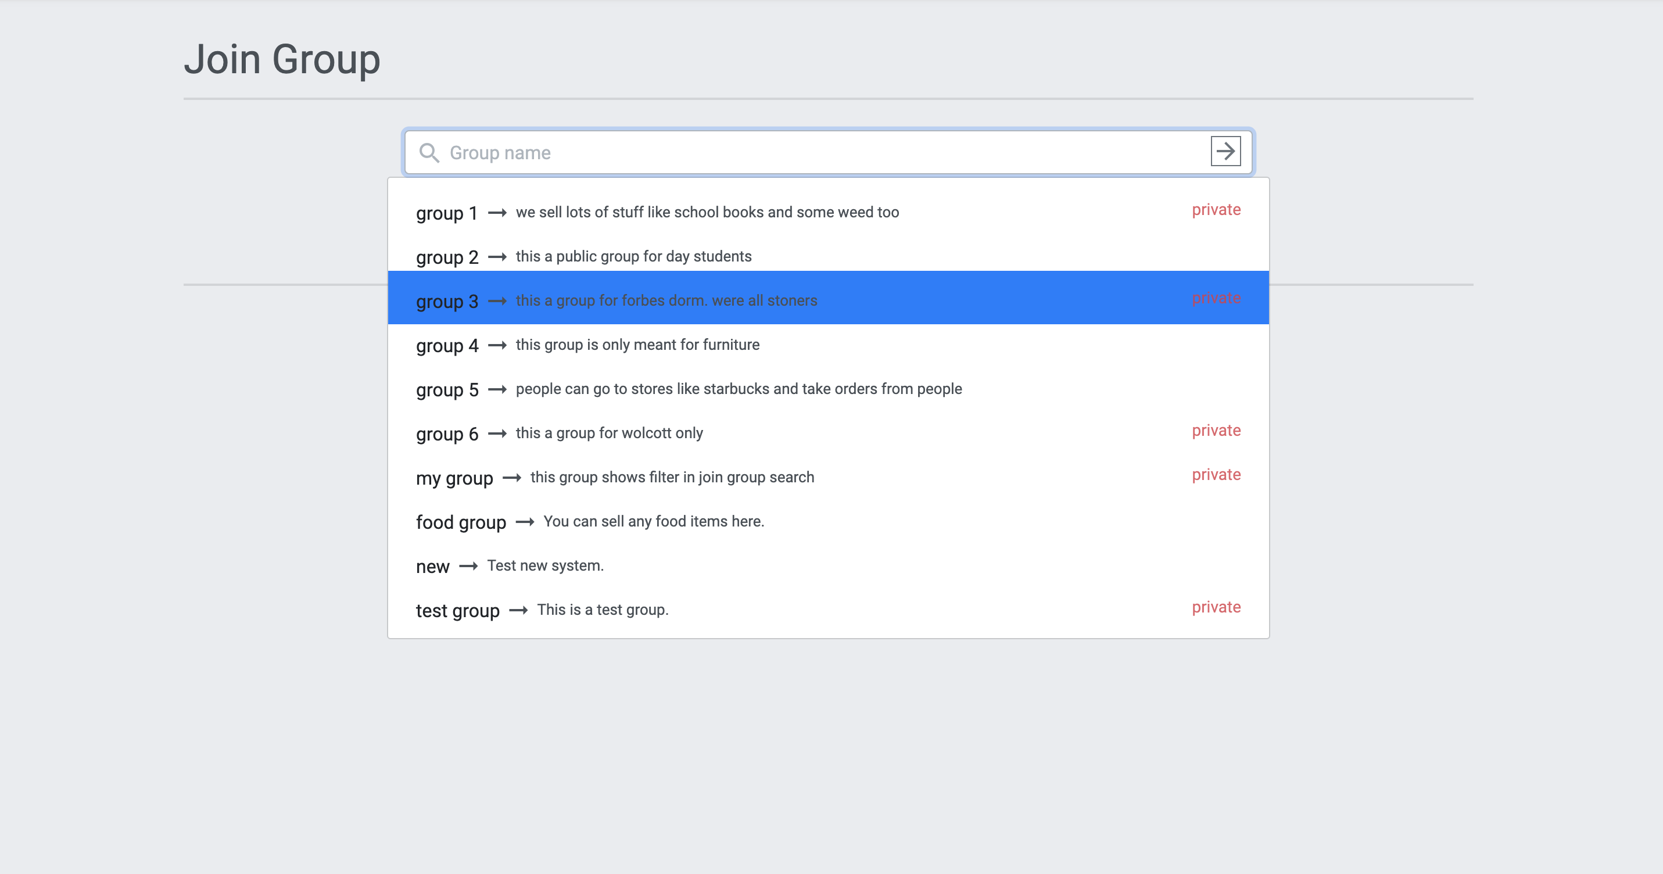Image resolution: width=1663 pixels, height=874 pixels.
Task: Pick group 4 furniture group
Action: [x=828, y=345]
